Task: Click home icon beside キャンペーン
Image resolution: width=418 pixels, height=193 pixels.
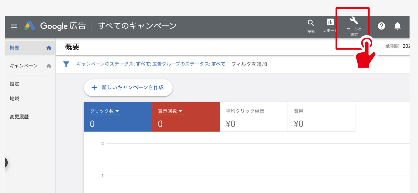Action: pos(49,66)
